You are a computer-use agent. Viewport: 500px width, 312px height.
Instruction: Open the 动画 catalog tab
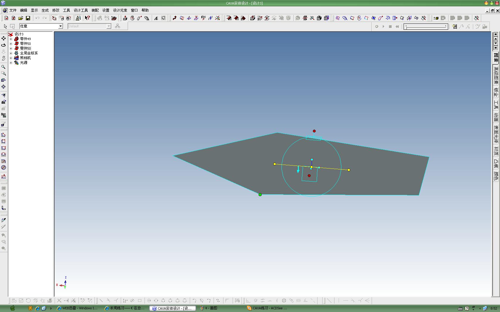tap(496, 116)
